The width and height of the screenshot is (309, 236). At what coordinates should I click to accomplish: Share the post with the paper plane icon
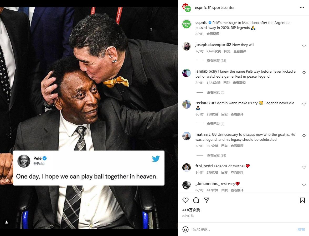pos(207,200)
